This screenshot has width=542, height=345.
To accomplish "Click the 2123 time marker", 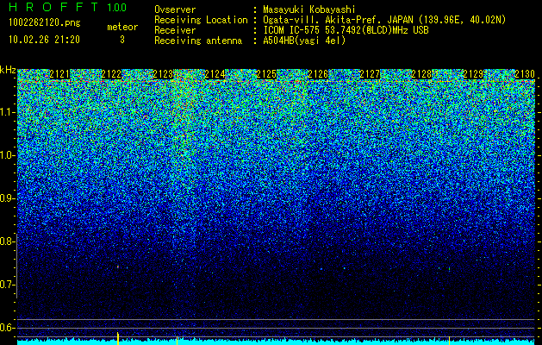I will (163, 74).
